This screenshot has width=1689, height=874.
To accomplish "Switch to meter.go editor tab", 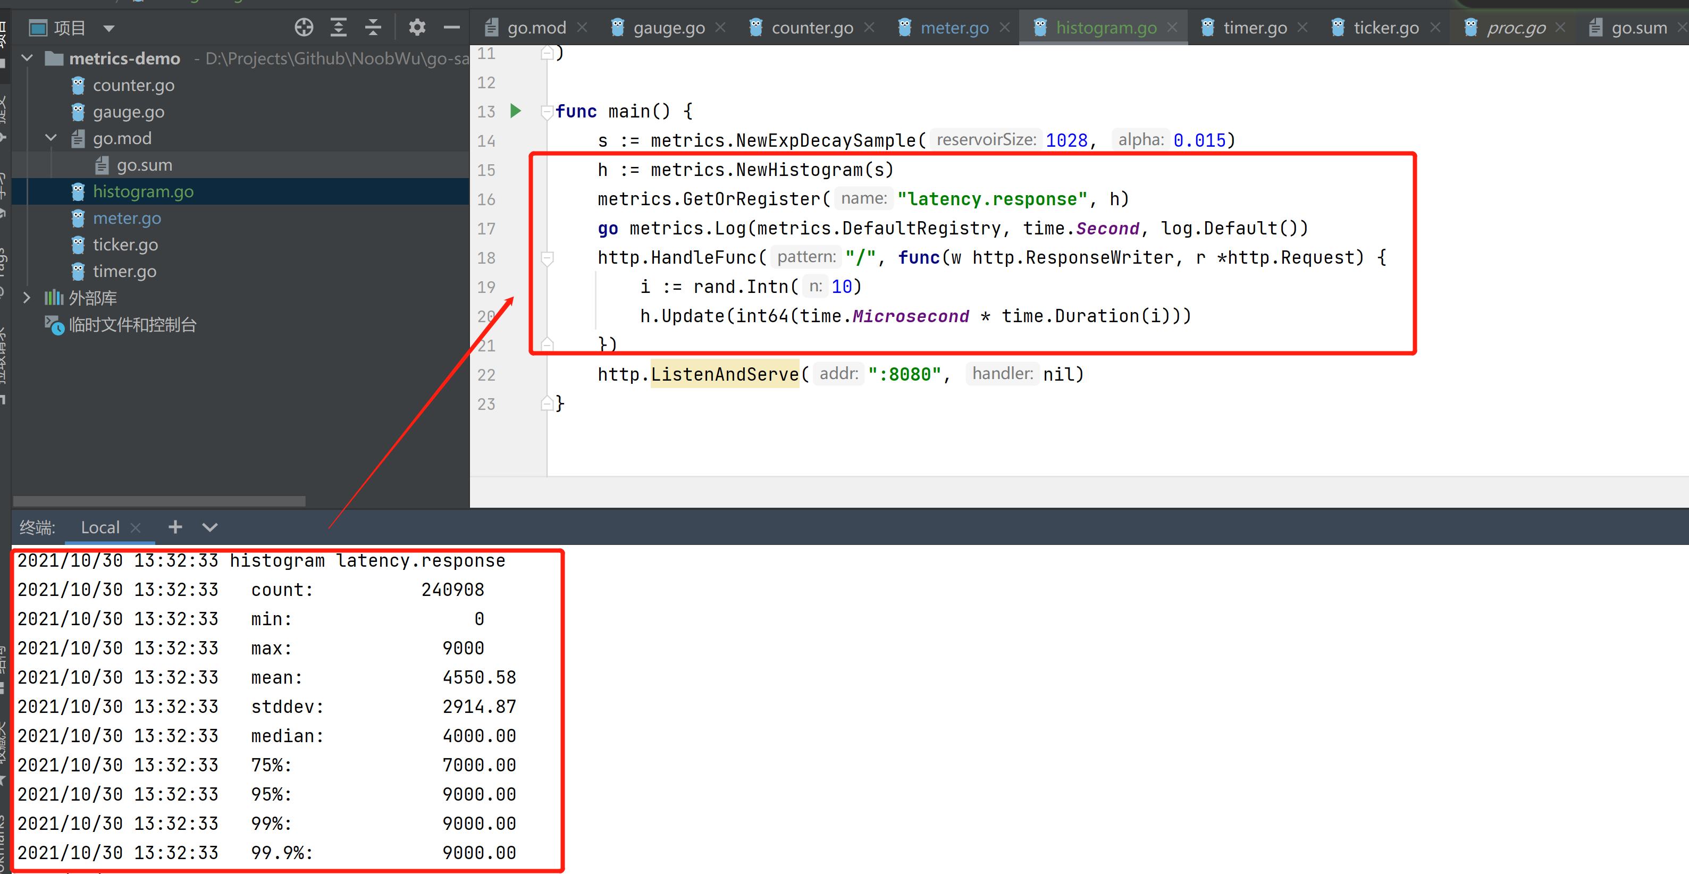I will pos(955,28).
